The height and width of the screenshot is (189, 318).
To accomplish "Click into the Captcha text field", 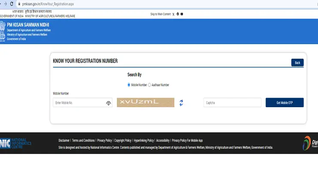I will [232, 103].
